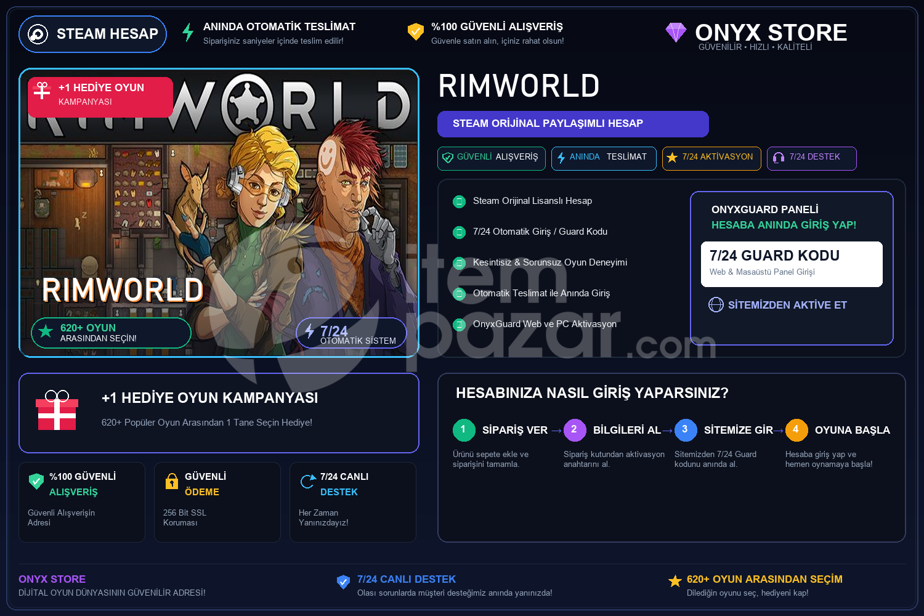Screen dimensions: 924x616
Task: Click green shield icon in %100 GÜVENLİ ALIŞVERİŞ card
Action: click(x=36, y=481)
